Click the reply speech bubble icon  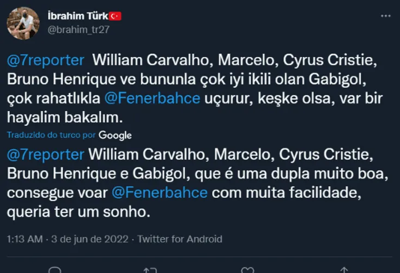tap(54, 270)
